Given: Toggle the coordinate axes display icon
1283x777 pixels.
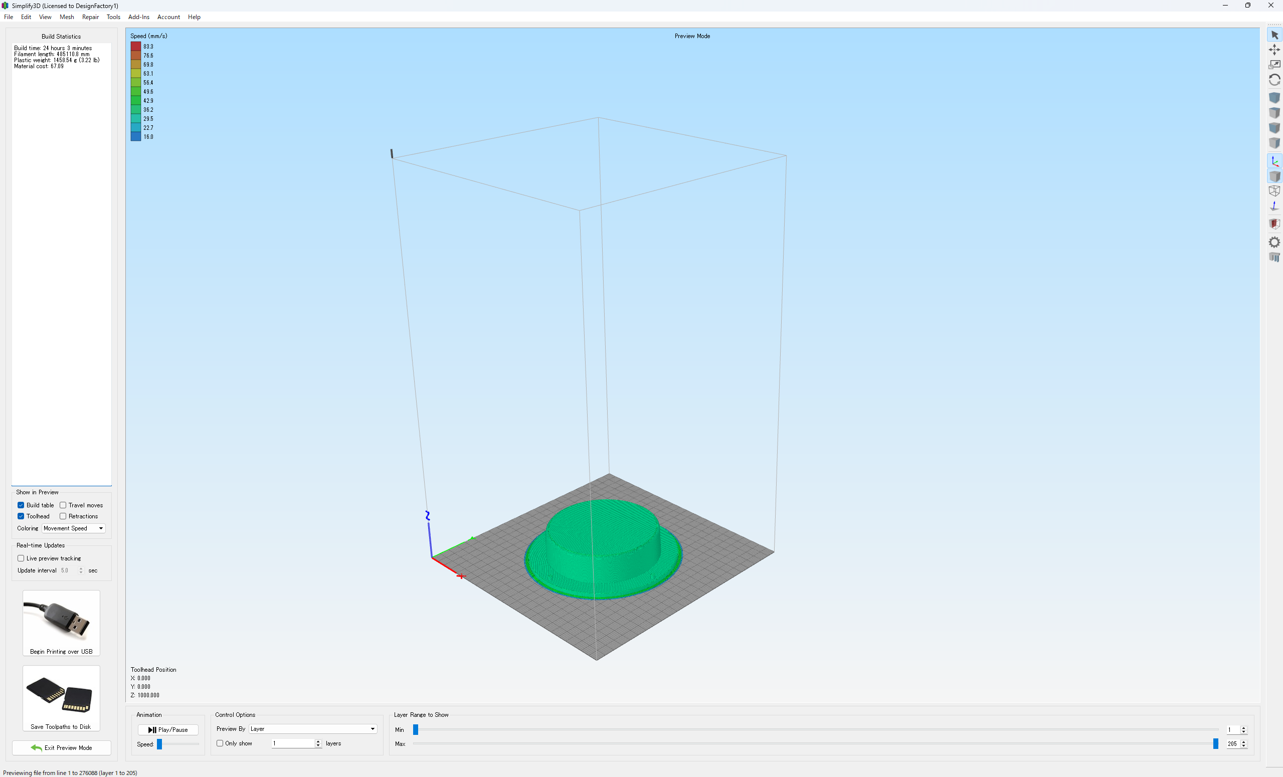Looking at the screenshot, I should click(1274, 161).
